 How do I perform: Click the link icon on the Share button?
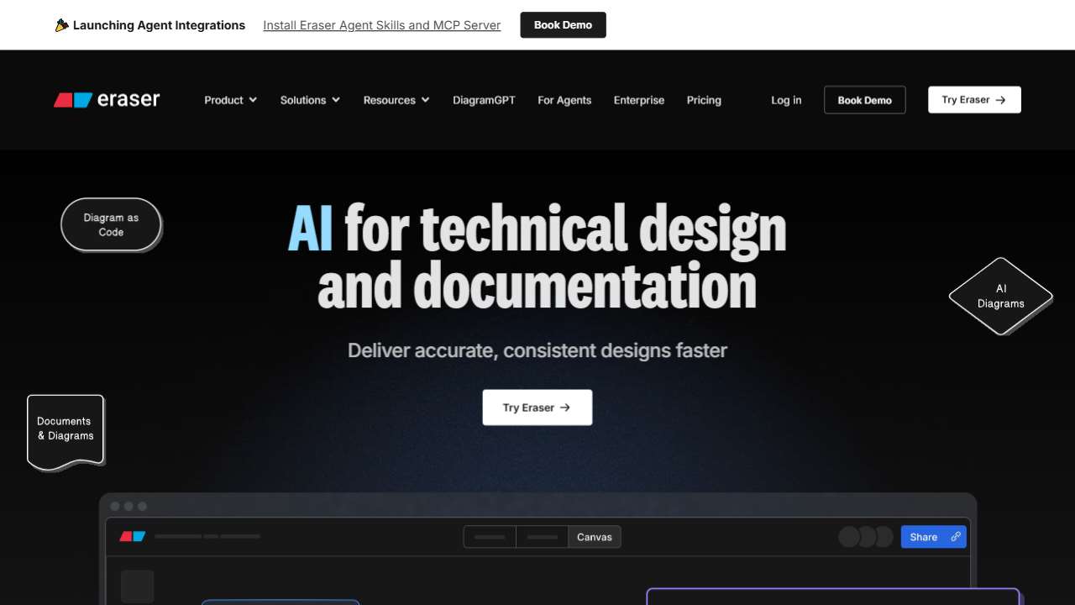tap(956, 537)
